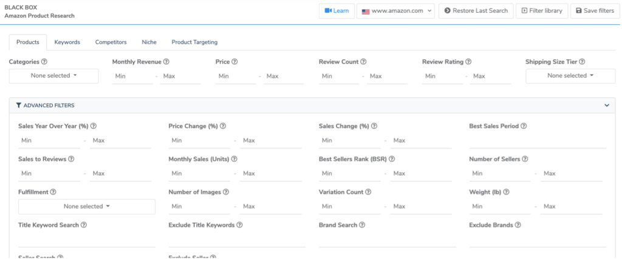
Task: Click Shipping Size Tier info icon
Action: coord(582,62)
